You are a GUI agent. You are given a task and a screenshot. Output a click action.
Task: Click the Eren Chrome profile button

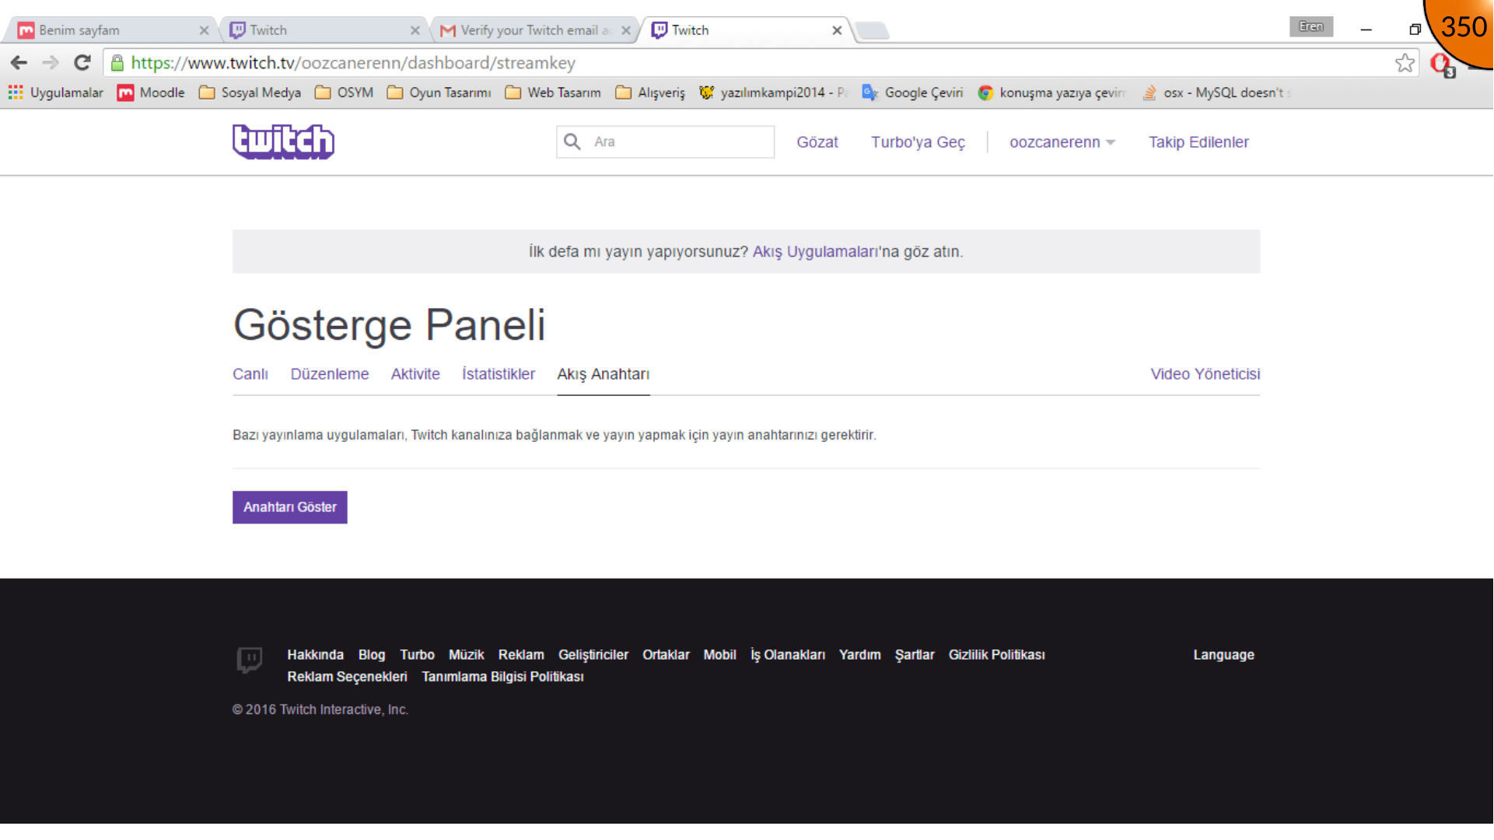[1311, 26]
